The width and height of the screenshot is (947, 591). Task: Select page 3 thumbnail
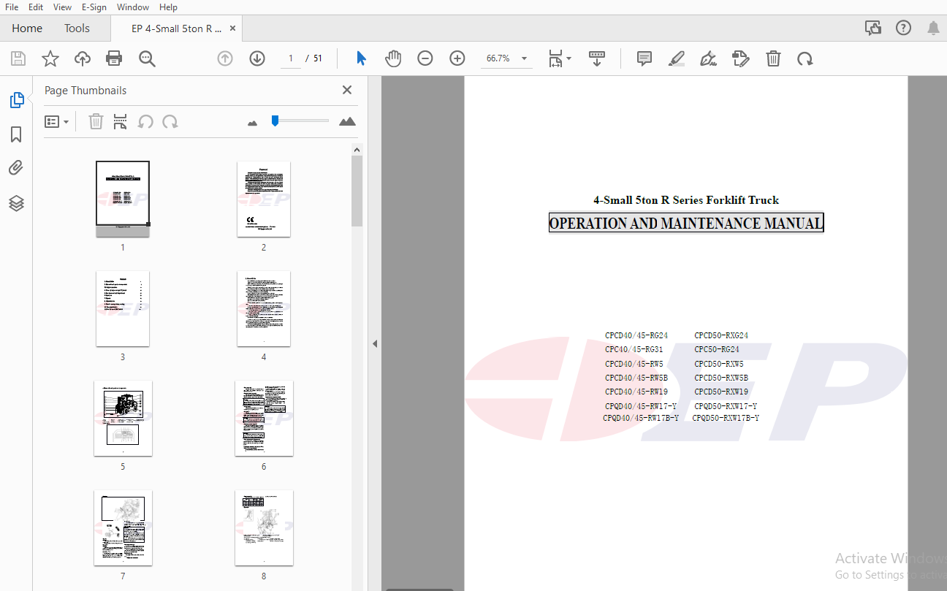tap(123, 308)
